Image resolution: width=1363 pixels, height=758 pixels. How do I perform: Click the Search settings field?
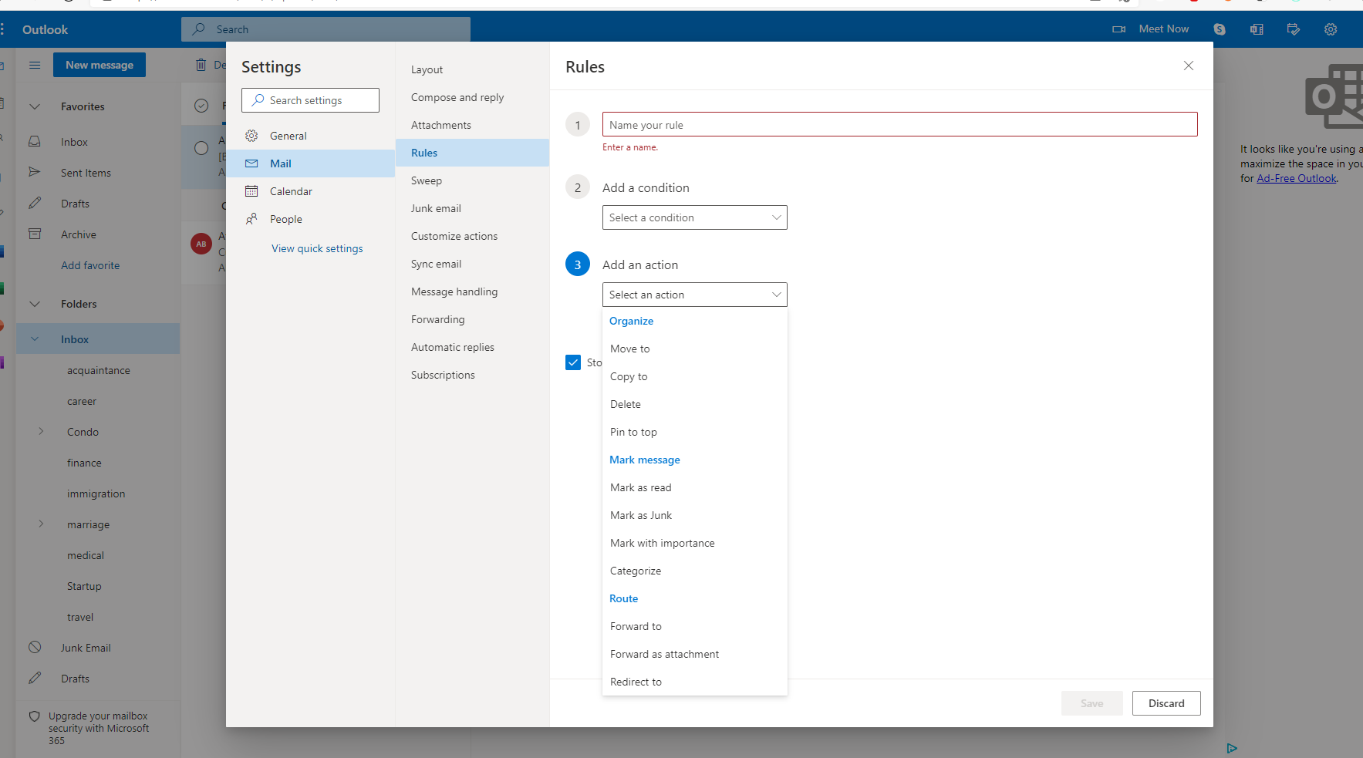pos(310,100)
